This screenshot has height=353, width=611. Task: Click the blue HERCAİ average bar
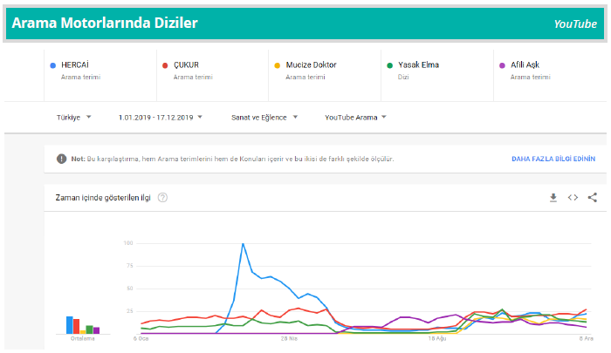(69, 325)
